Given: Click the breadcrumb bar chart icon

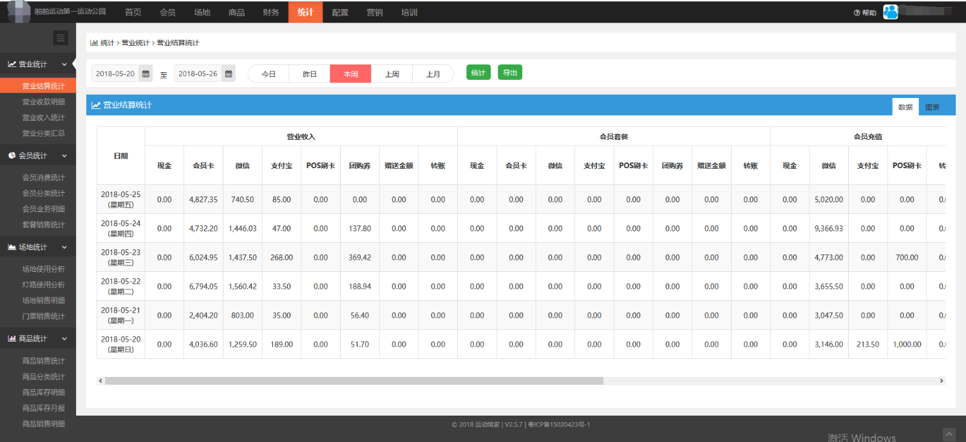Looking at the screenshot, I should coord(95,43).
